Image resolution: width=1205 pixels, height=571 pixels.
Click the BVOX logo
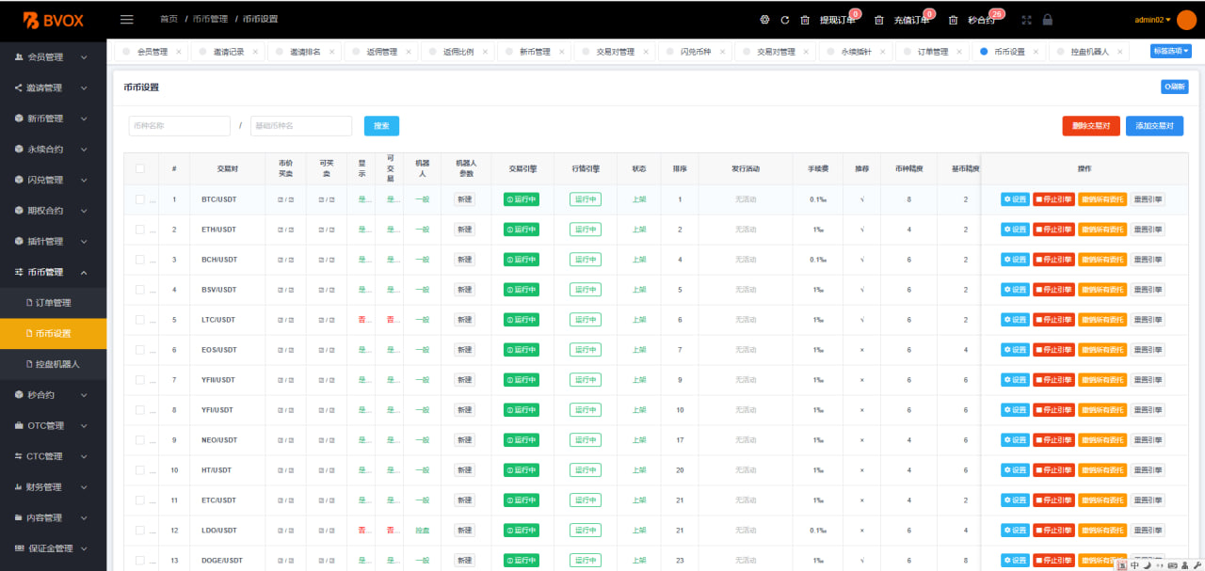55,20
